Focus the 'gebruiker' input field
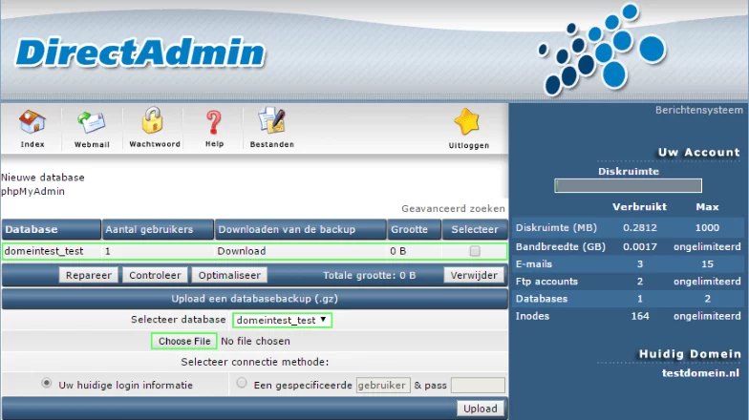 click(x=383, y=386)
